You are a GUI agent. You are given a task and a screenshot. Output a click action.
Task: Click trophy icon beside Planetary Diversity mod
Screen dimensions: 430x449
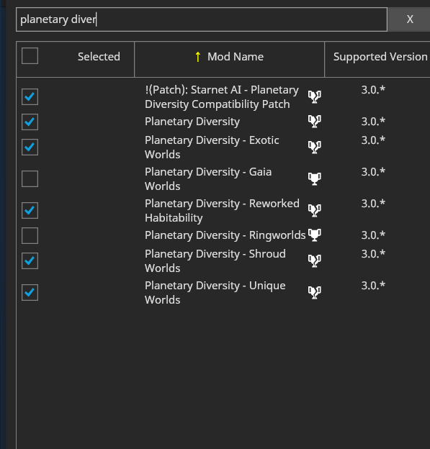315,122
